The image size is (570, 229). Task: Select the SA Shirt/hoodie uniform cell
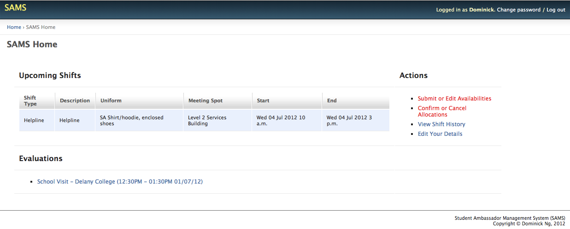point(131,120)
